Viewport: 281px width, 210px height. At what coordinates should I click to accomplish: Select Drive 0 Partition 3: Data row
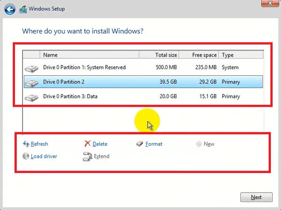click(70, 96)
